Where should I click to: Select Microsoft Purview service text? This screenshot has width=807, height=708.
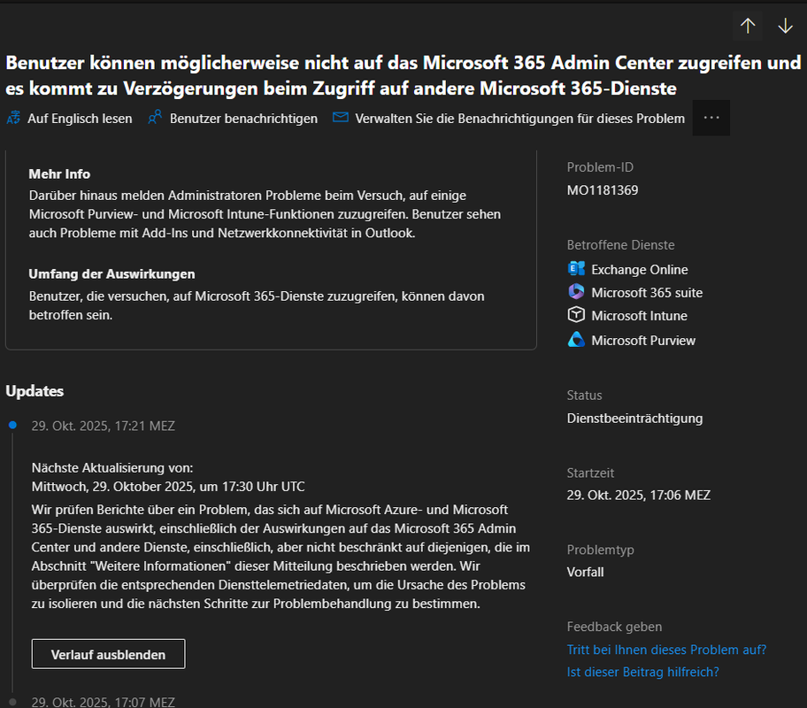pos(643,341)
